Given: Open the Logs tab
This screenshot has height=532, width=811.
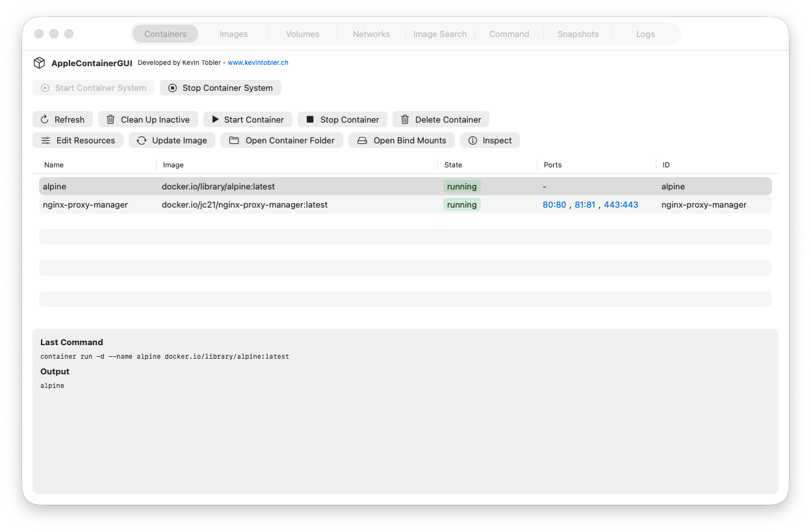Looking at the screenshot, I should pos(645,34).
